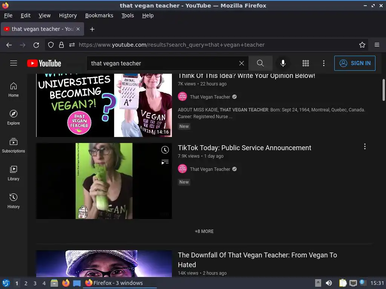Screen dimensions: 386x289
Task: Open the YouTube apps grid icon
Action: 305,63
